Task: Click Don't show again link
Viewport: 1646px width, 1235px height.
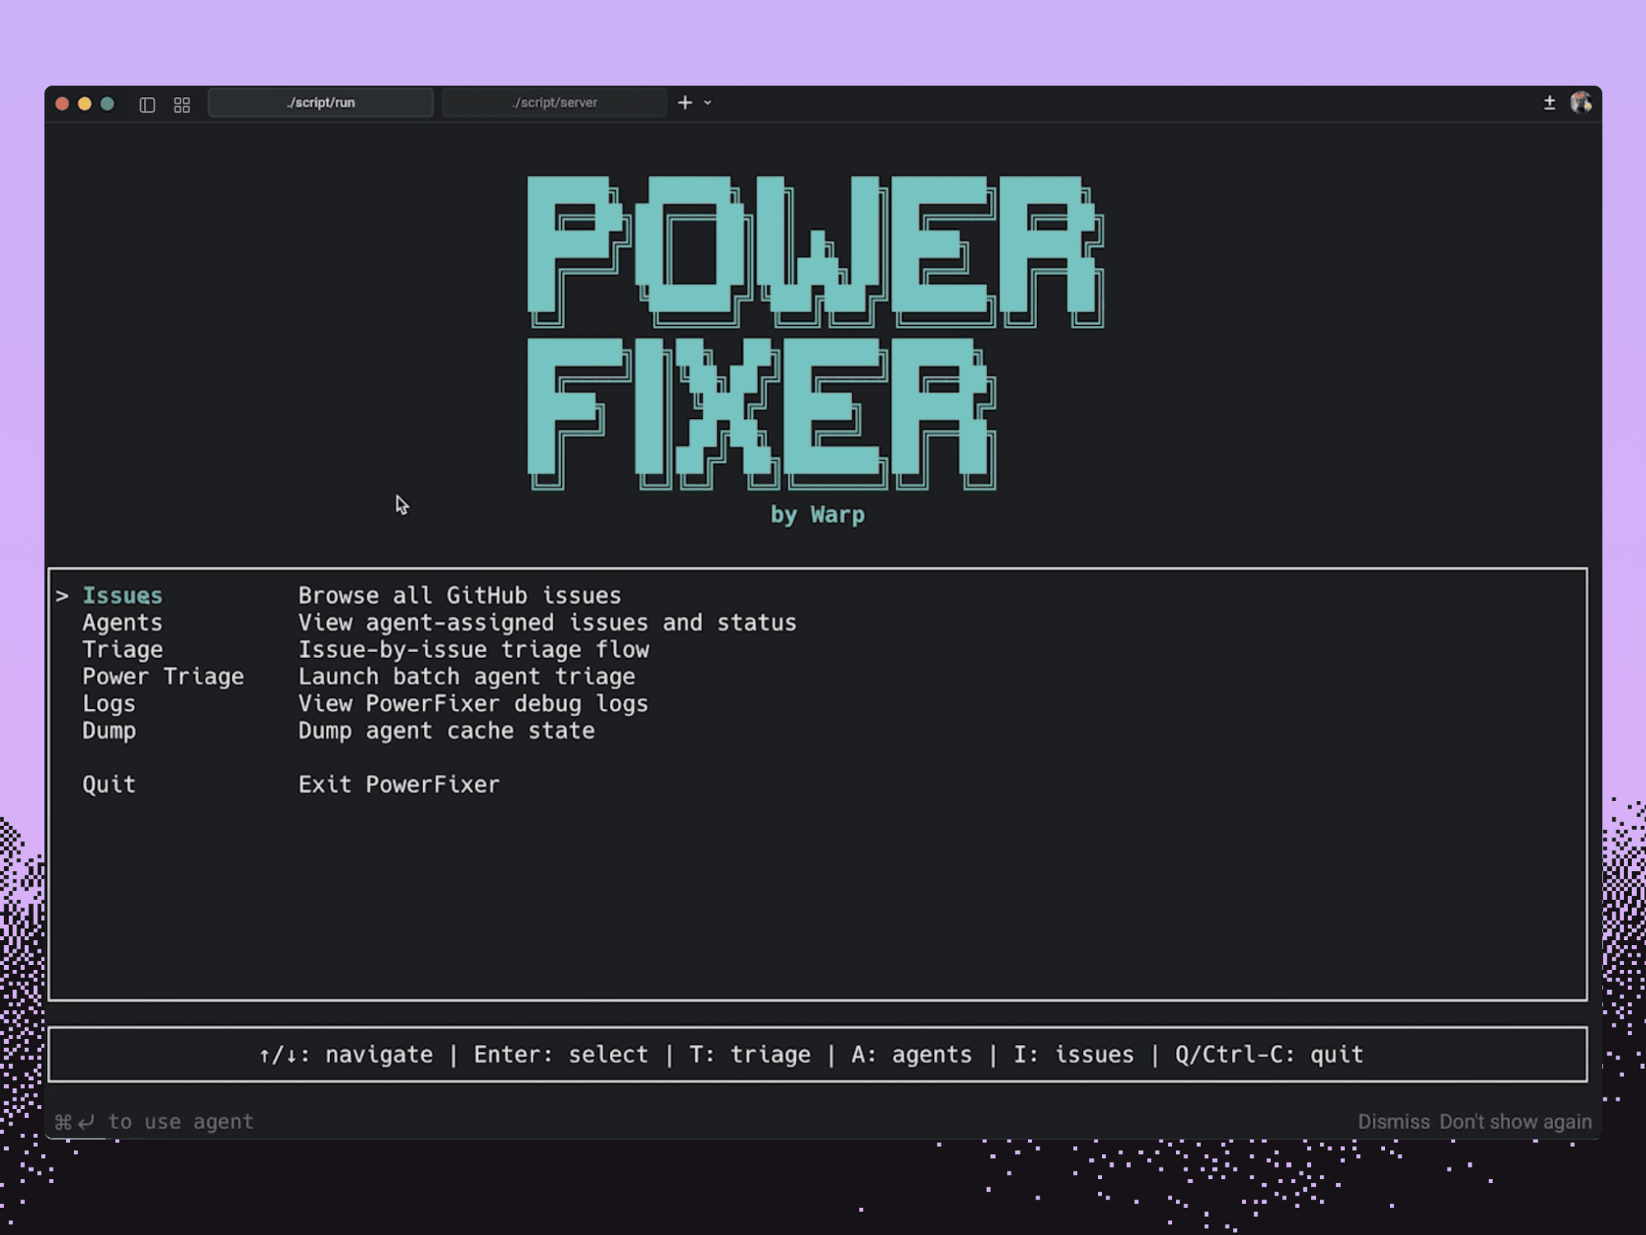Action: pos(1515,1121)
